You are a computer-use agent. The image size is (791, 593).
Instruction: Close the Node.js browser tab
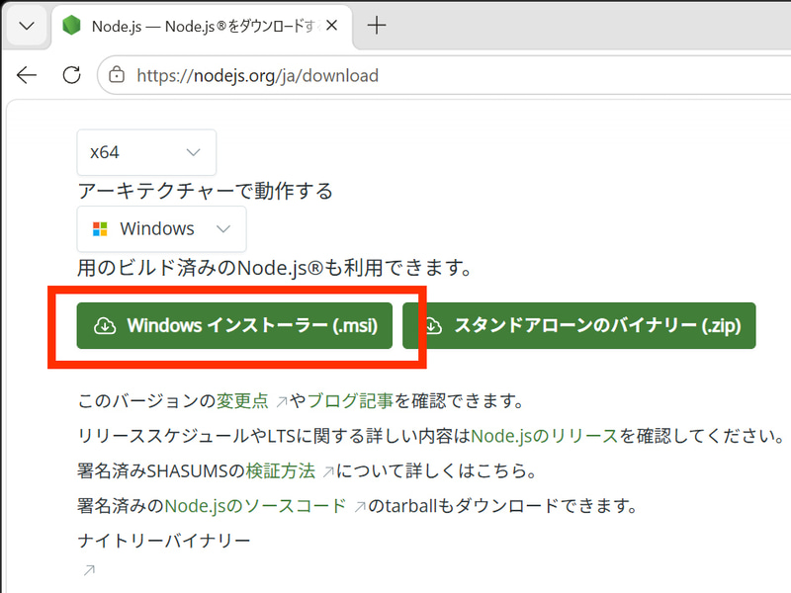(331, 26)
